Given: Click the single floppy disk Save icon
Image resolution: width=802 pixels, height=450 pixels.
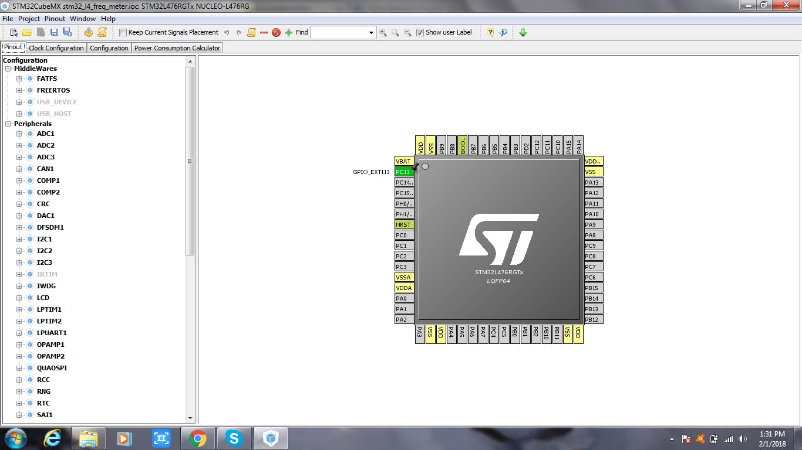Looking at the screenshot, I should (x=54, y=32).
